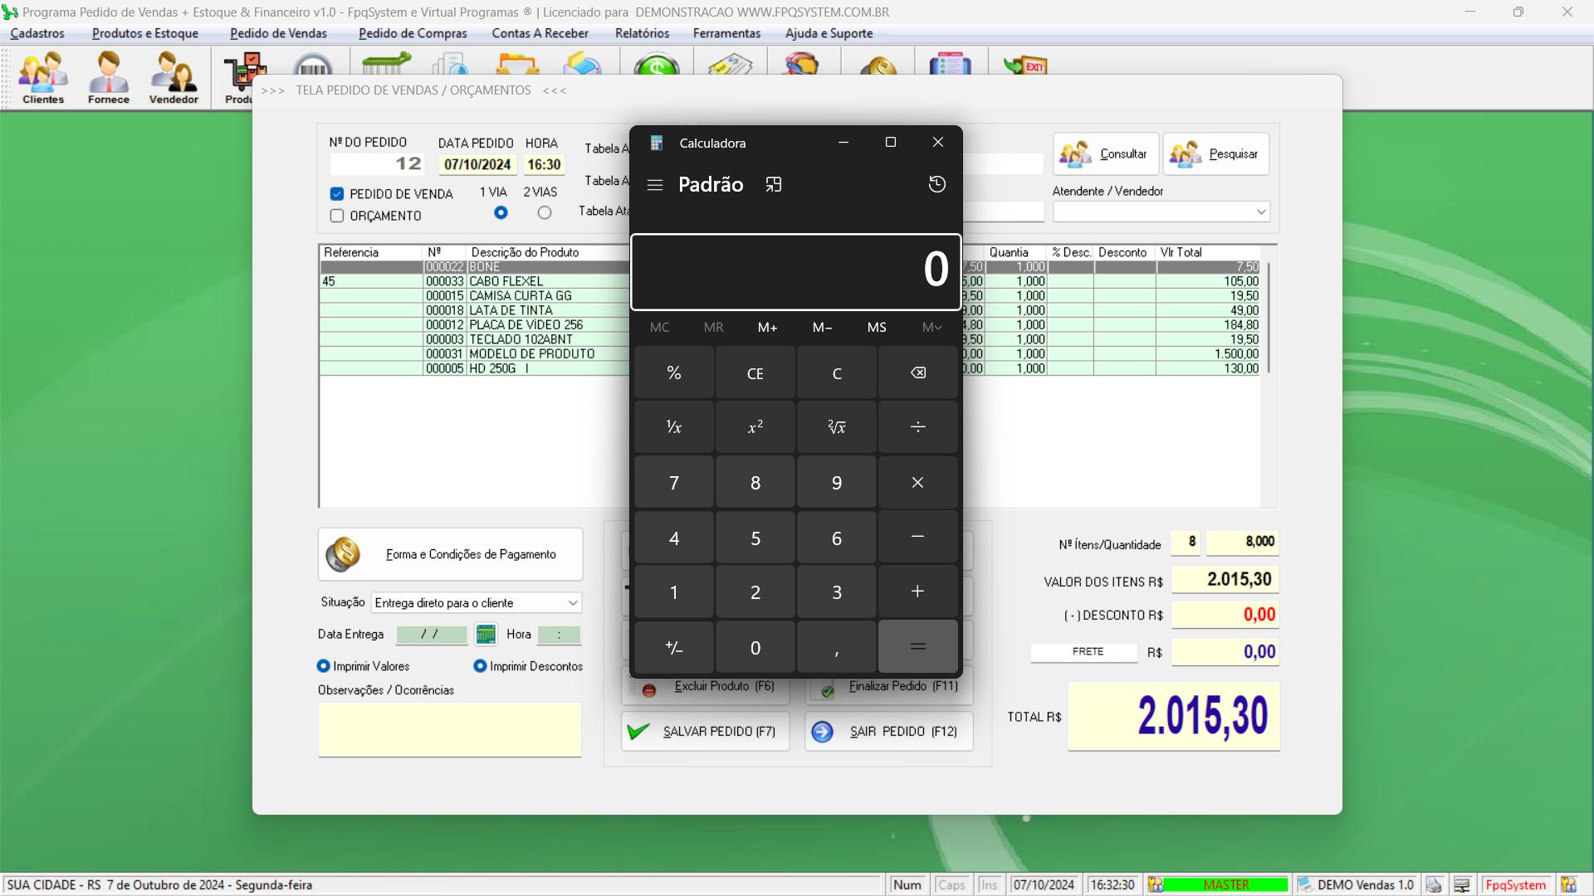The height and width of the screenshot is (896, 1594).
Task: Click the calculator equals key
Action: click(x=917, y=646)
